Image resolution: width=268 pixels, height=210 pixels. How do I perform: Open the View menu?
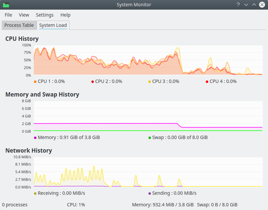pos(24,15)
